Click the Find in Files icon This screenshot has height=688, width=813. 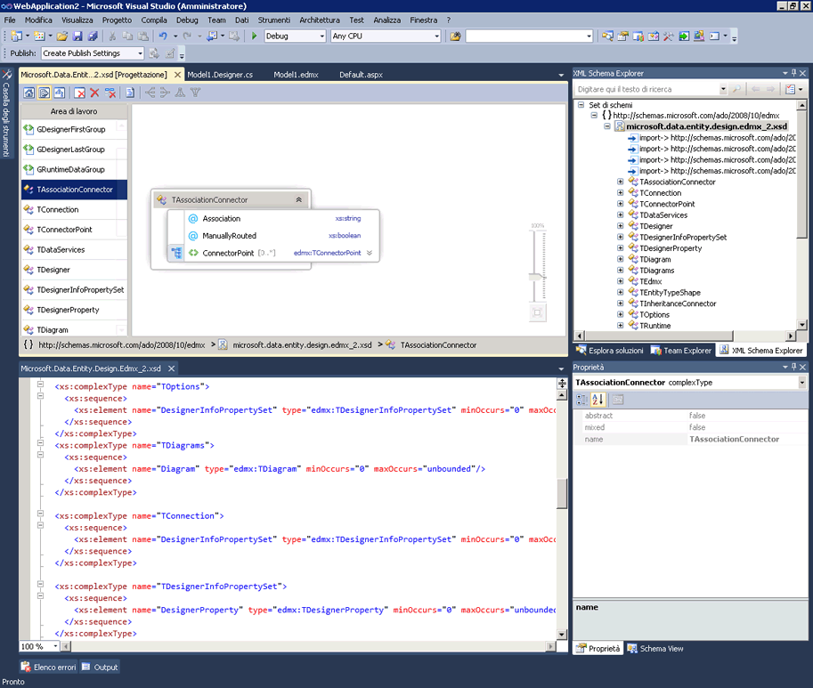pyautogui.click(x=455, y=36)
